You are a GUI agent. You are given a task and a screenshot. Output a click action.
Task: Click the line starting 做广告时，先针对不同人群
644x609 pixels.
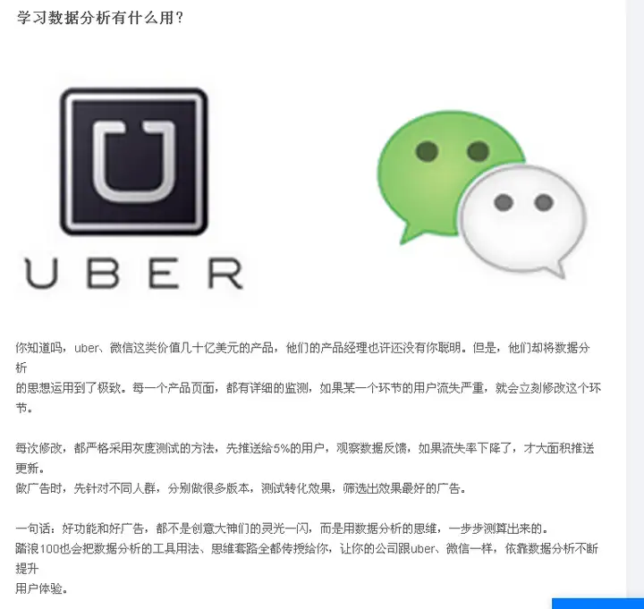241,488
